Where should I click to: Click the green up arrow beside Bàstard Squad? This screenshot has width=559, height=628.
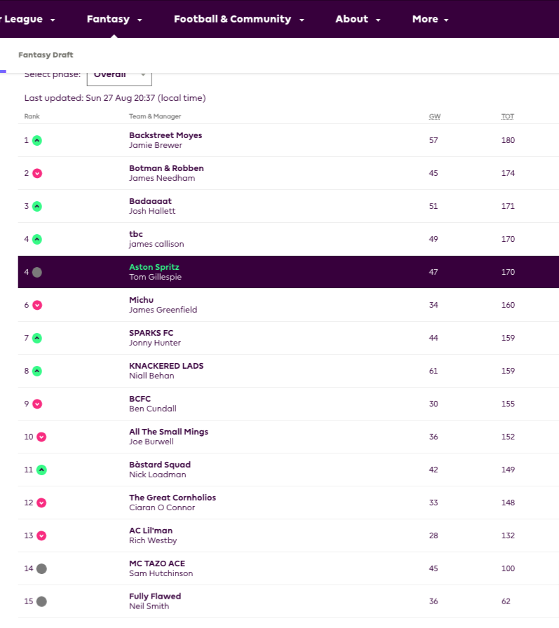(41, 470)
